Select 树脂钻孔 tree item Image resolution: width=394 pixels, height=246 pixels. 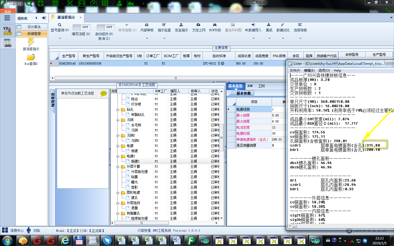click(138, 115)
